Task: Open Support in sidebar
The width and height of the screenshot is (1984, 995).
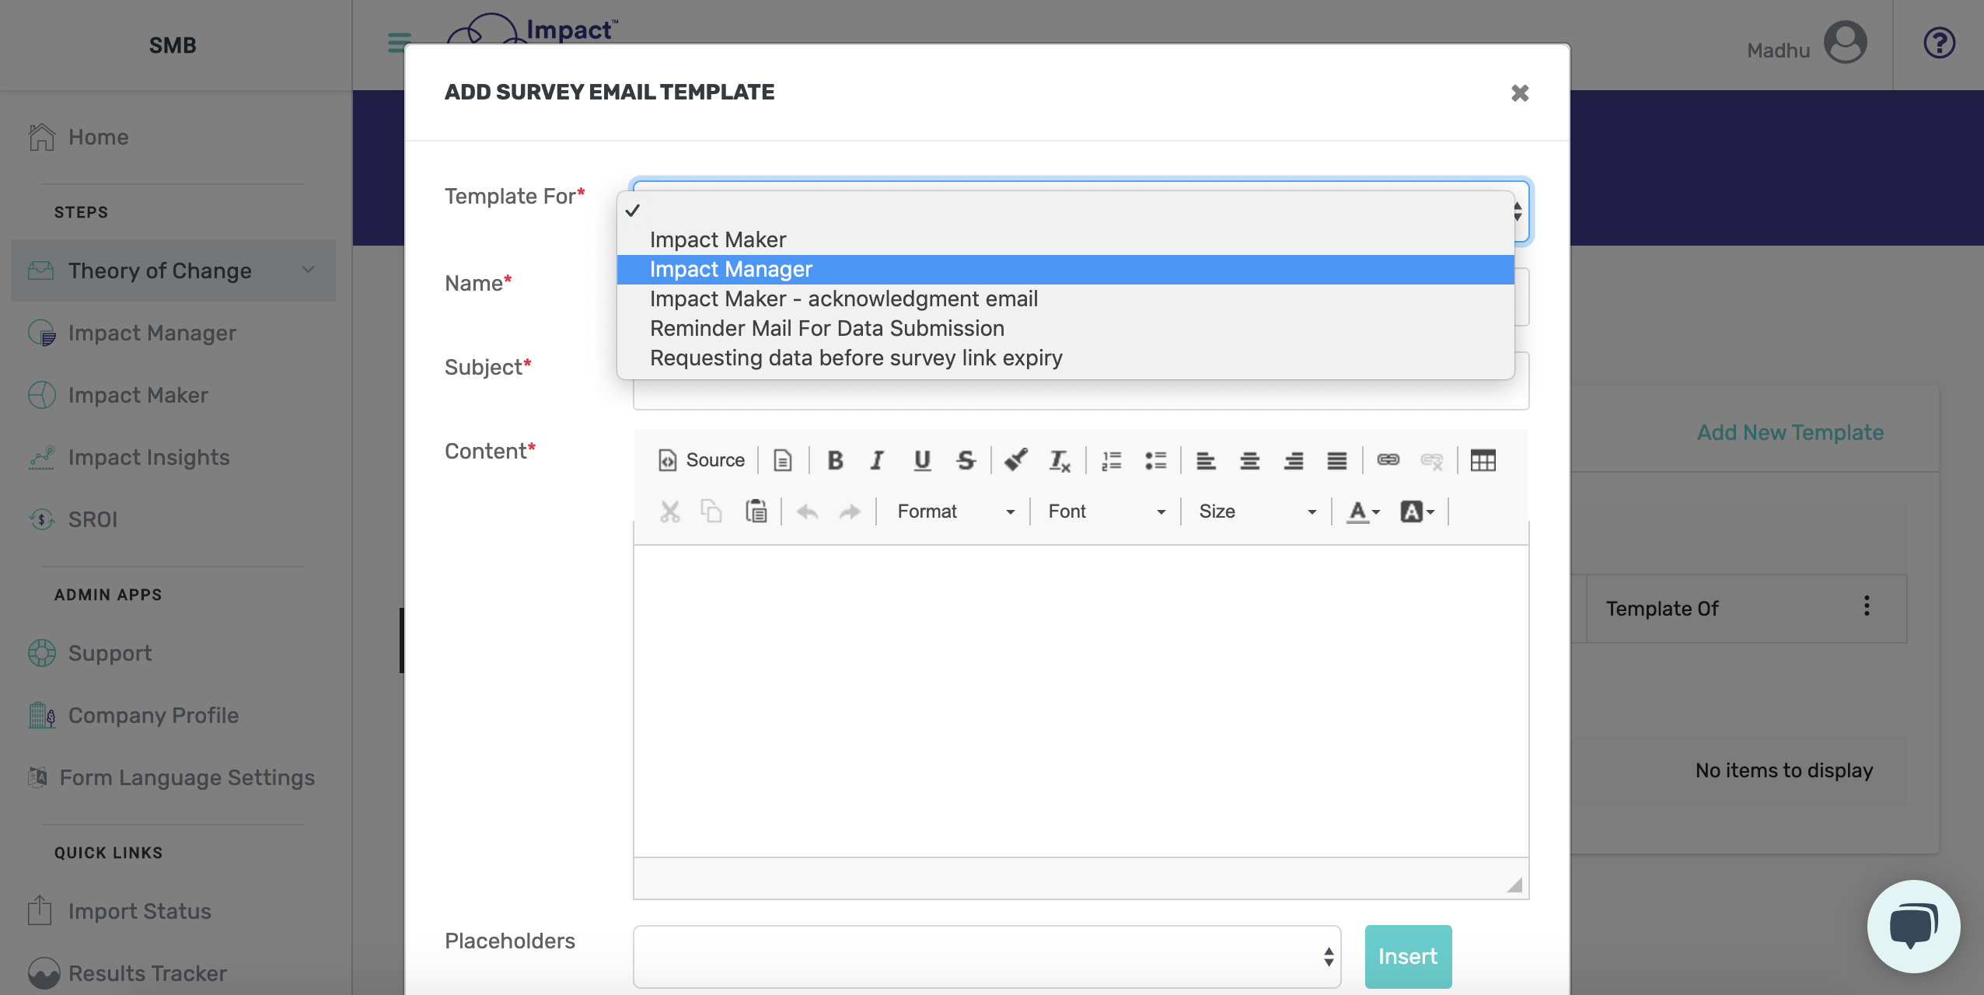Action: [x=90, y=653]
